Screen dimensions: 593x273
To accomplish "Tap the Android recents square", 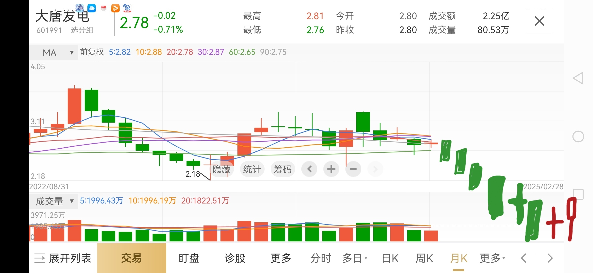I will (x=578, y=194).
